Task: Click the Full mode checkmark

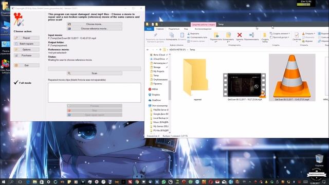Action: (16, 82)
